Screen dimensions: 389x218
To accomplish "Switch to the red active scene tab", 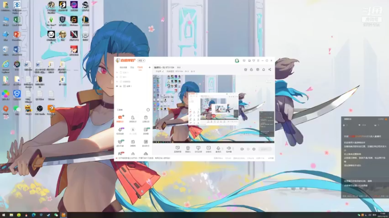I will point(140,67).
